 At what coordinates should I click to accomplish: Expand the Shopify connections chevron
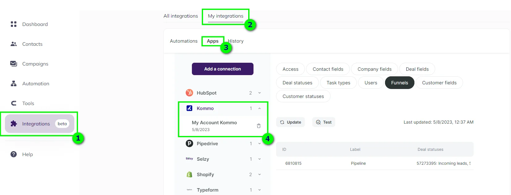(259, 174)
